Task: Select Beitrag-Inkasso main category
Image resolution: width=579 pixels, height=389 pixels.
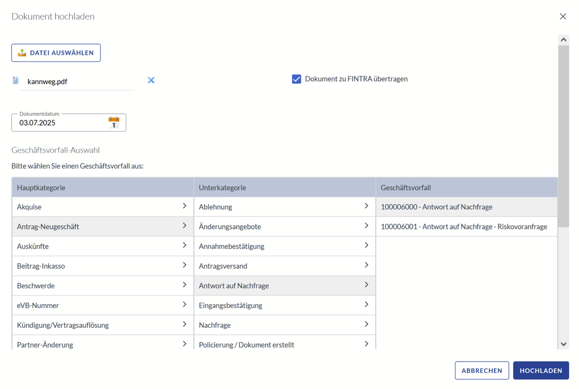Action: click(x=41, y=266)
